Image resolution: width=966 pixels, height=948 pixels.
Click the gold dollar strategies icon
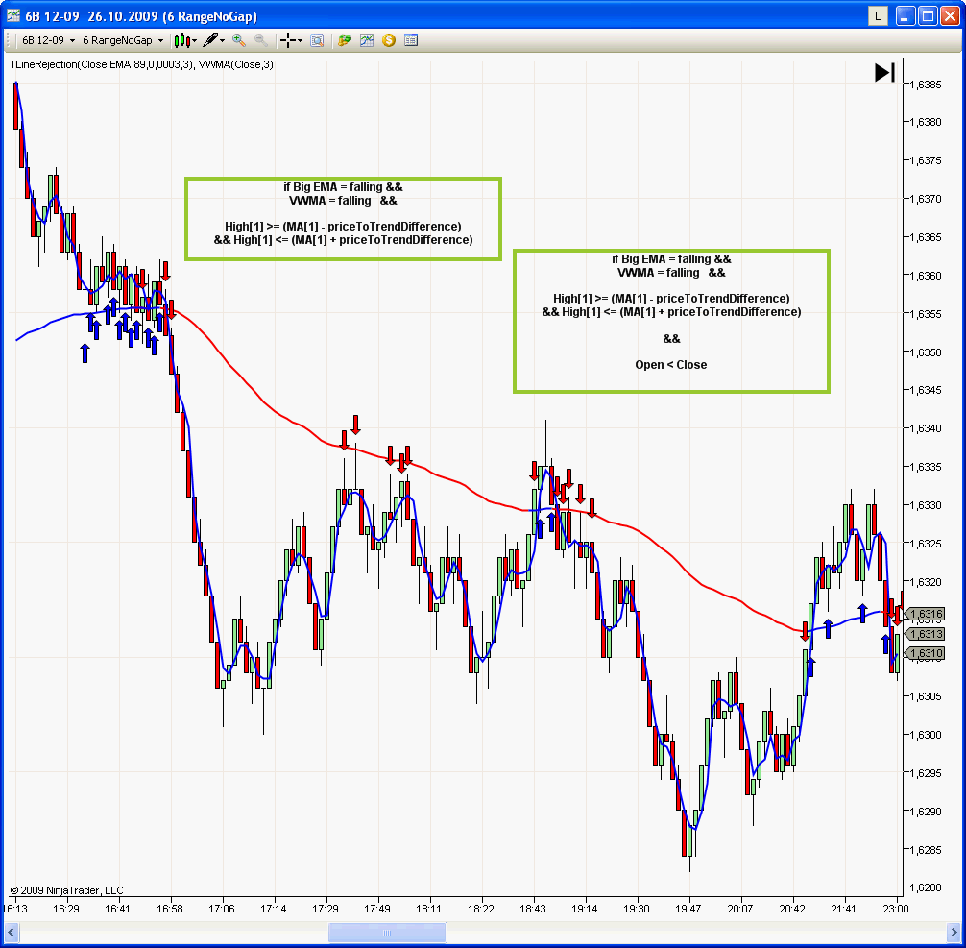[x=389, y=40]
